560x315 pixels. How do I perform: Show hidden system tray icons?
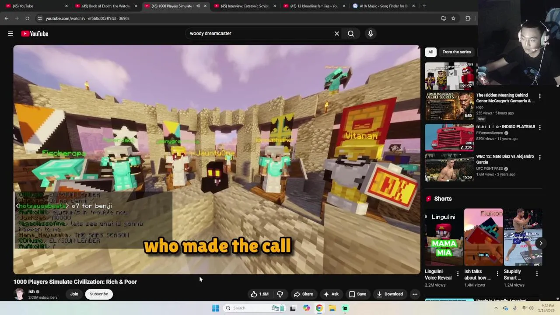pyautogui.click(x=496, y=308)
